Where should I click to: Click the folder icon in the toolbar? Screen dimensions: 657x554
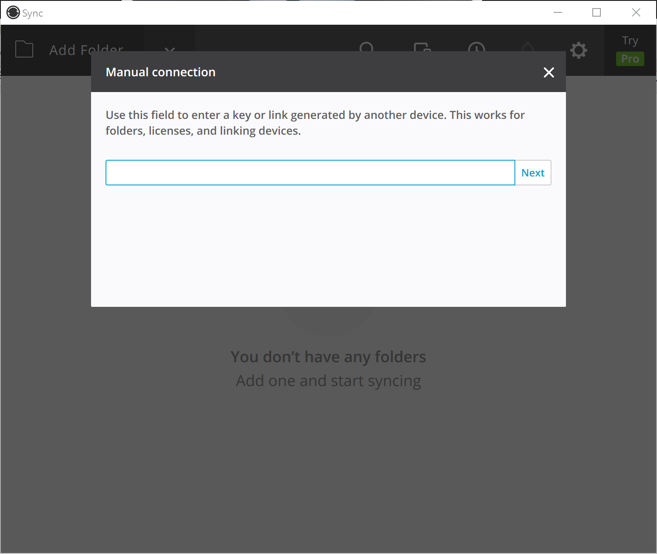coord(24,49)
